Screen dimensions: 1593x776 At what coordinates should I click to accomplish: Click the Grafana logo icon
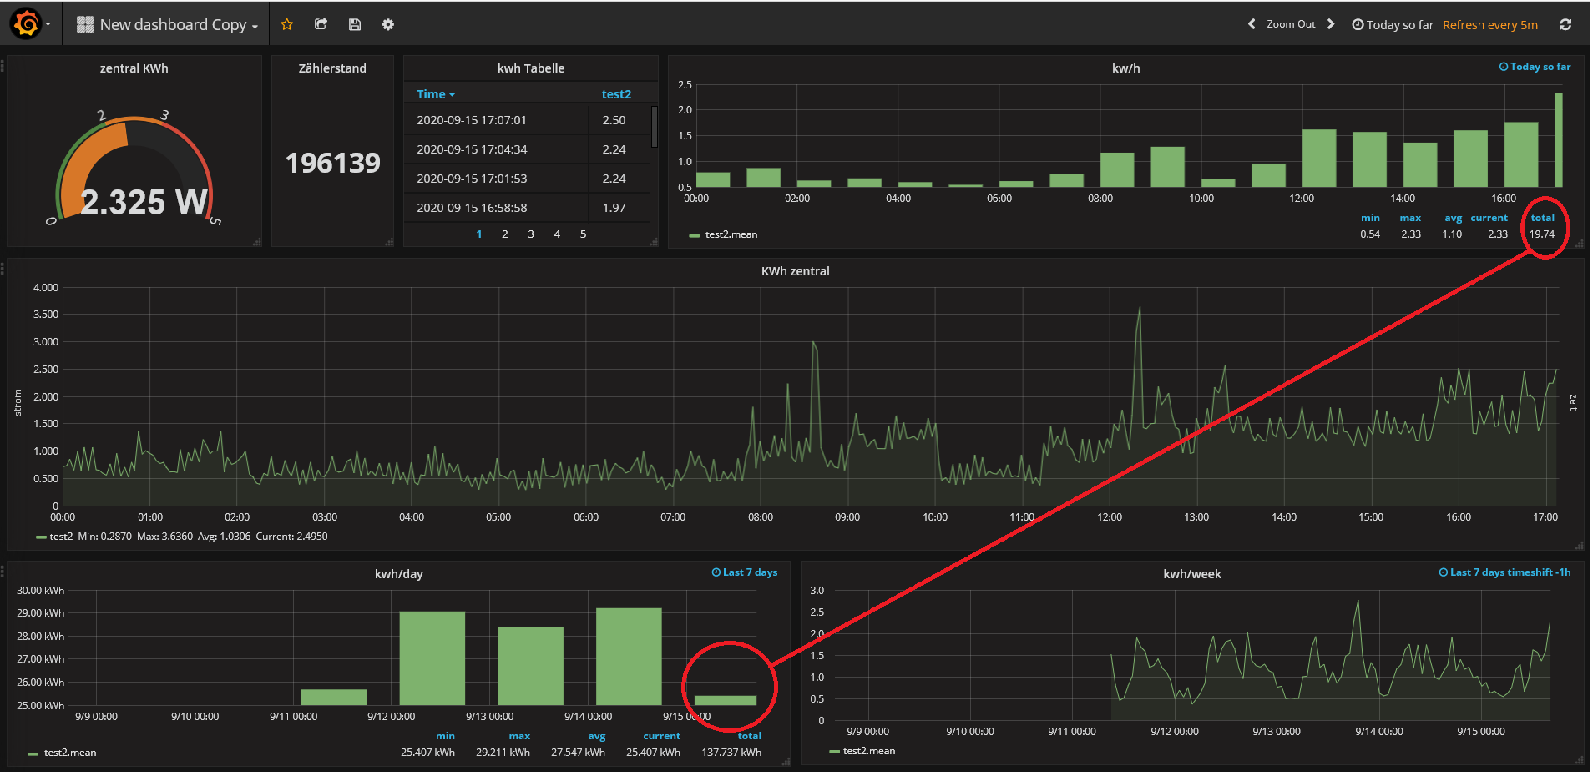(27, 24)
